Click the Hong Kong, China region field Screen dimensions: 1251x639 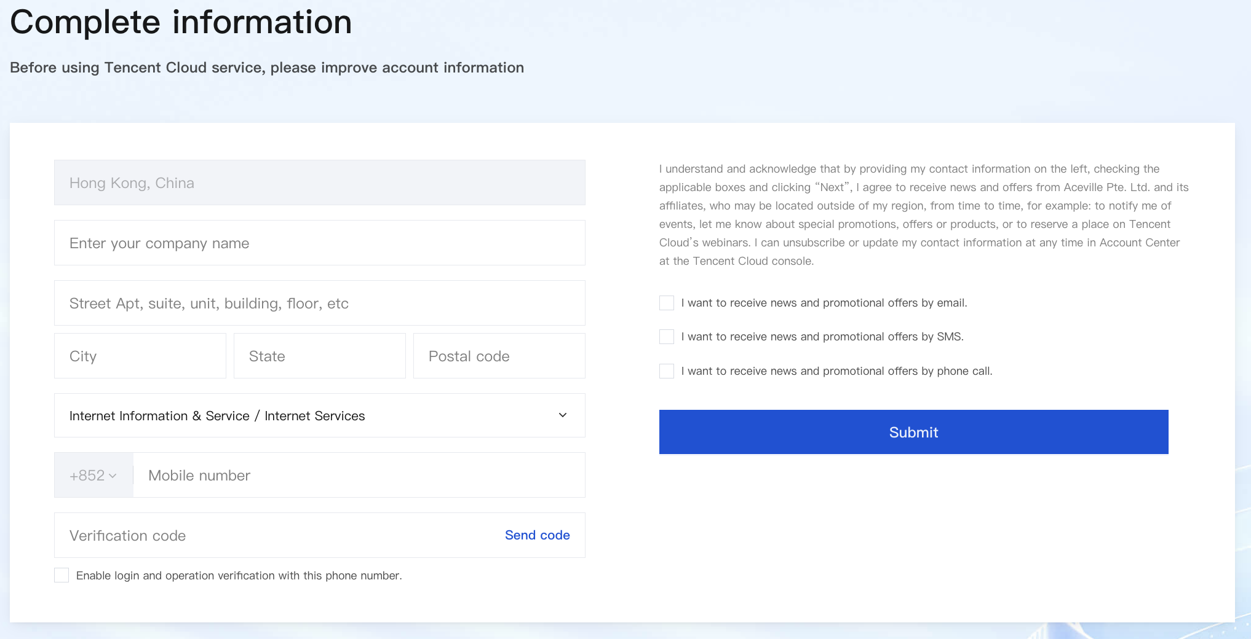coord(319,182)
